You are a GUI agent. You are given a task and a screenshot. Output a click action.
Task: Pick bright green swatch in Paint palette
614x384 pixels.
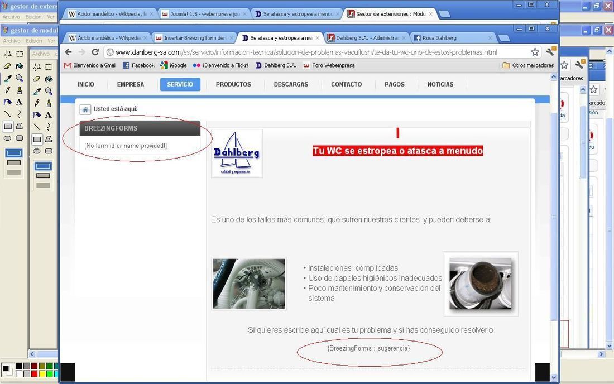click(x=49, y=374)
